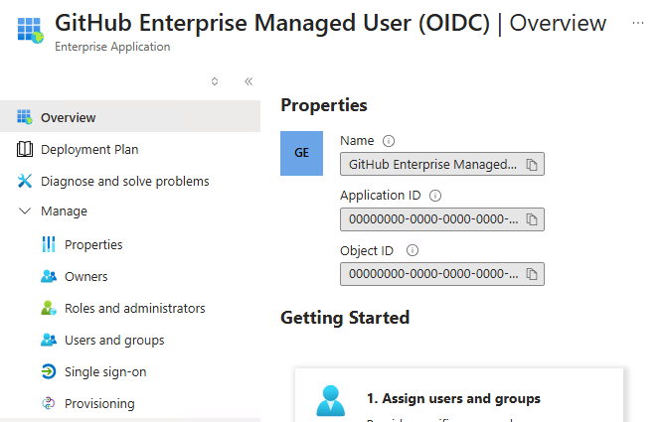Image resolution: width=665 pixels, height=422 pixels.
Task: Click the 'Getting Started' heading
Action: coord(345,318)
